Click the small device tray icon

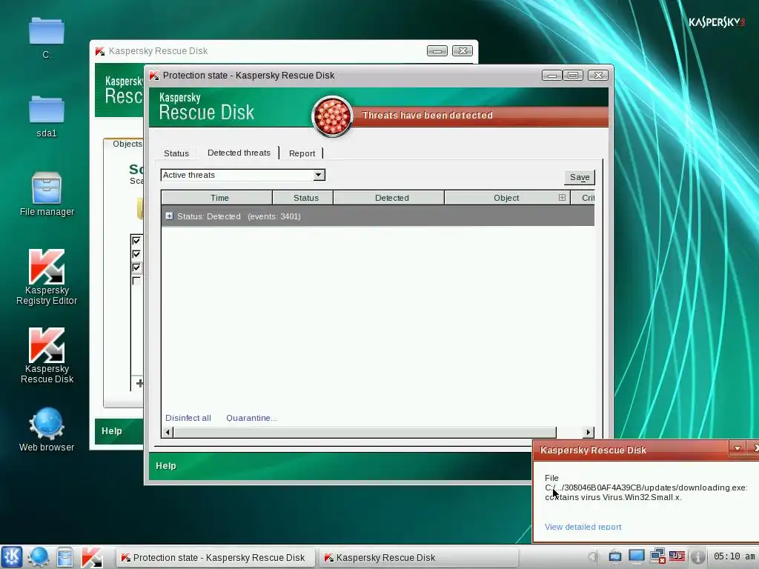(x=615, y=556)
